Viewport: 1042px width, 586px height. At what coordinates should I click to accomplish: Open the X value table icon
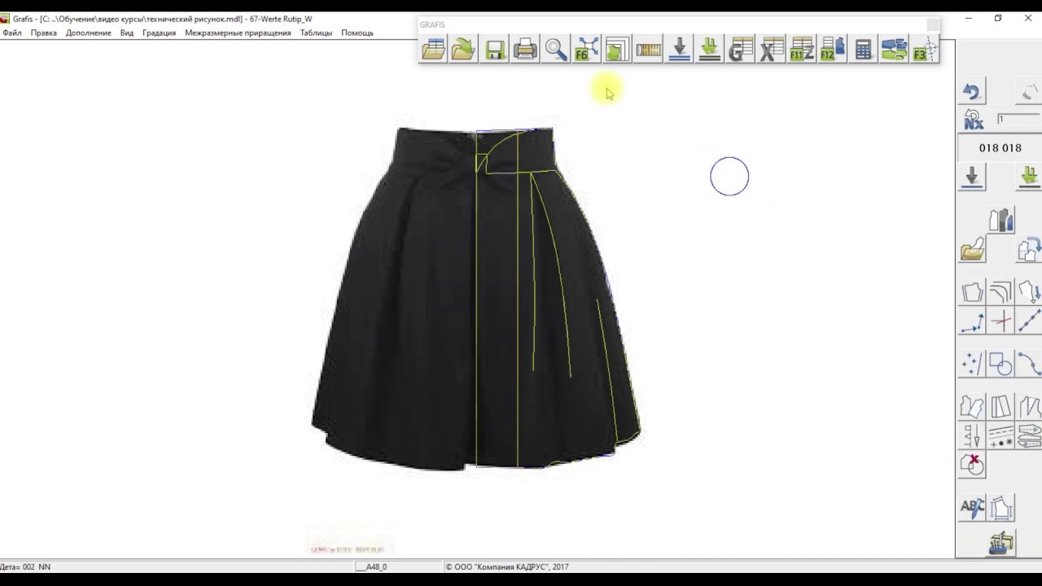771,50
